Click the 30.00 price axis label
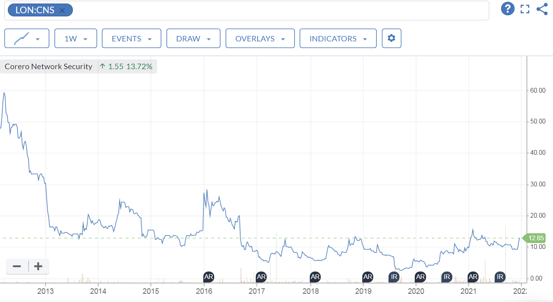 point(537,184)
